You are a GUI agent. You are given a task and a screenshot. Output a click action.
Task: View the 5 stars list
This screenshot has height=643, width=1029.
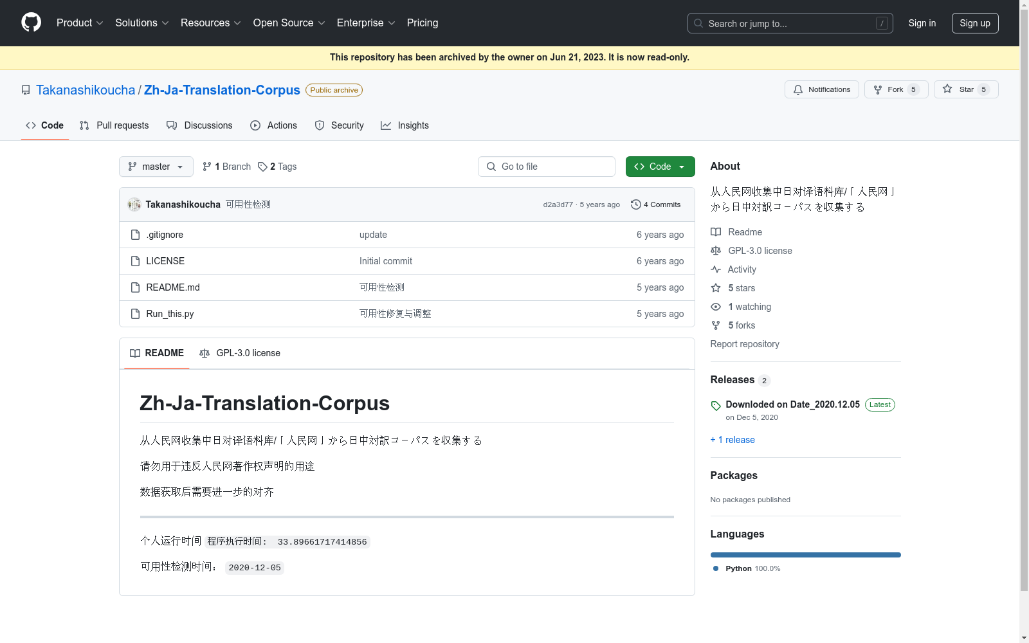pos(733,288)
